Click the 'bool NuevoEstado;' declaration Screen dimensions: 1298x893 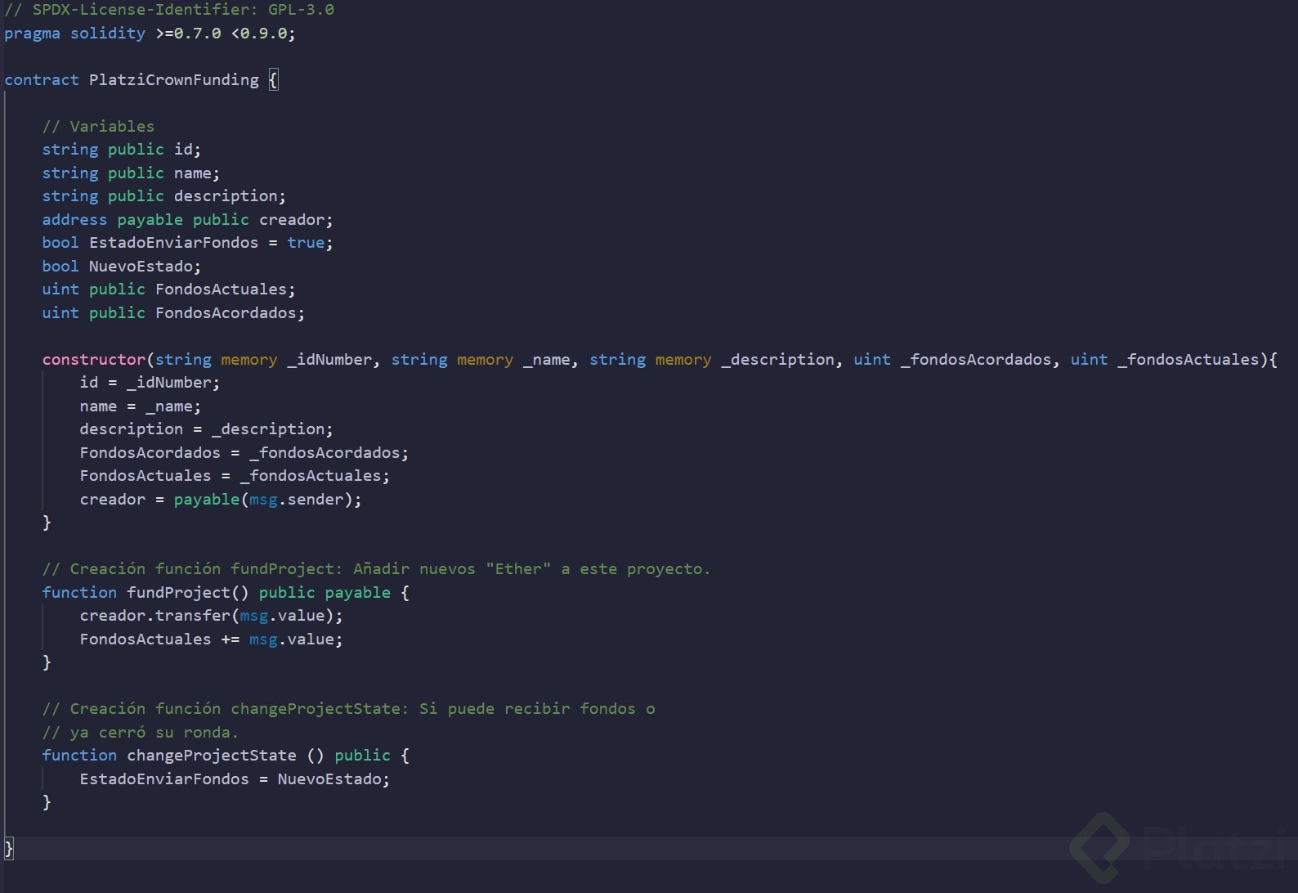click(x=121, y=267)
